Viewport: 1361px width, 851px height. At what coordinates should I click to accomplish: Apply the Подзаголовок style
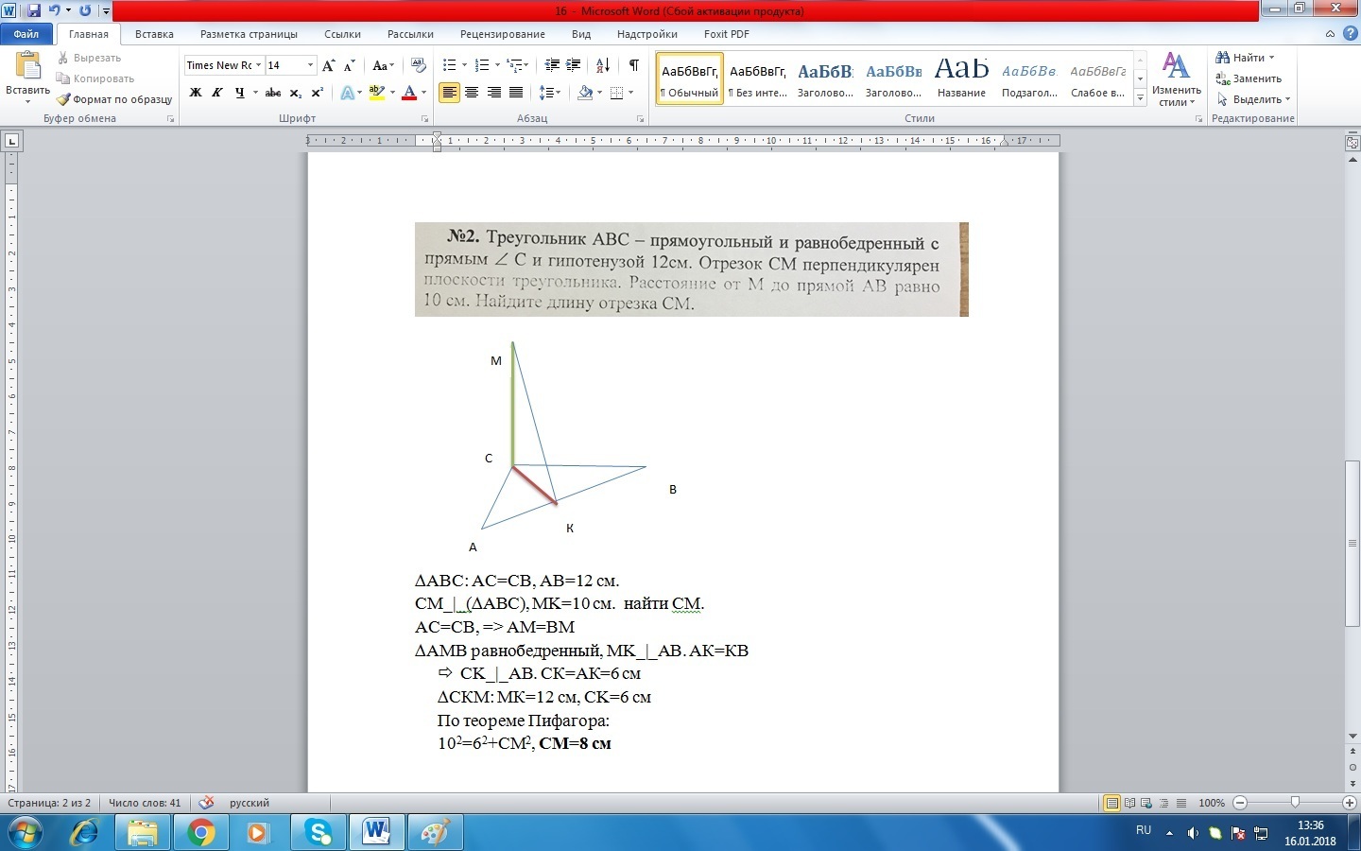pyautogui.click(x=1029, y=78)
